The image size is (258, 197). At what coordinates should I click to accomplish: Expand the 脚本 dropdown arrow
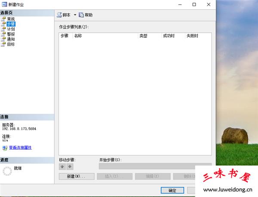tap(75, 15)
